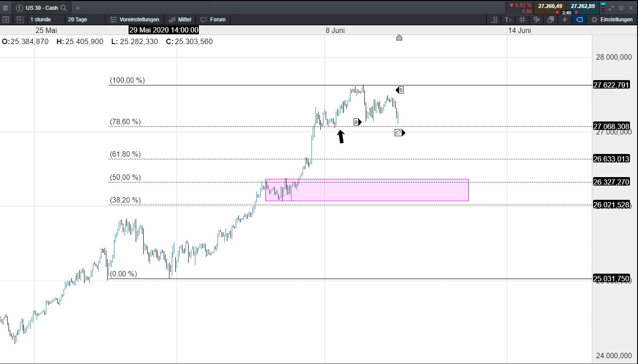Click the 27.068,308 price tag

pos(611,126)
